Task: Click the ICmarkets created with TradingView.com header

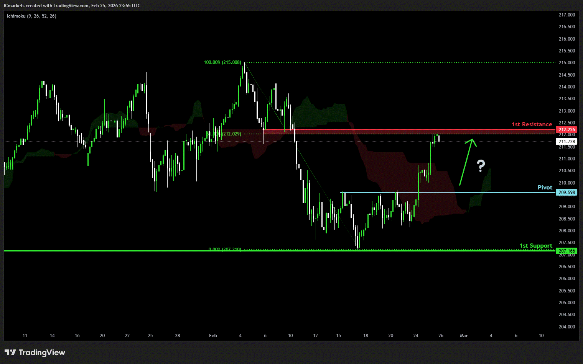Action: (72, 6)
